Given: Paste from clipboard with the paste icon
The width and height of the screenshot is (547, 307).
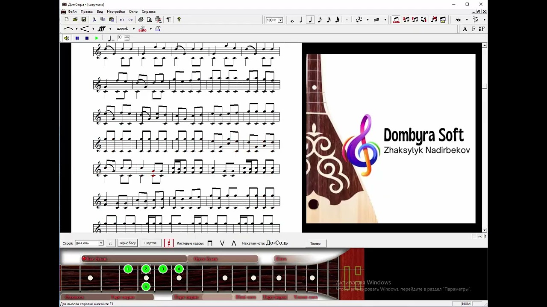Looking at the screenshot, I should [112, 20].
